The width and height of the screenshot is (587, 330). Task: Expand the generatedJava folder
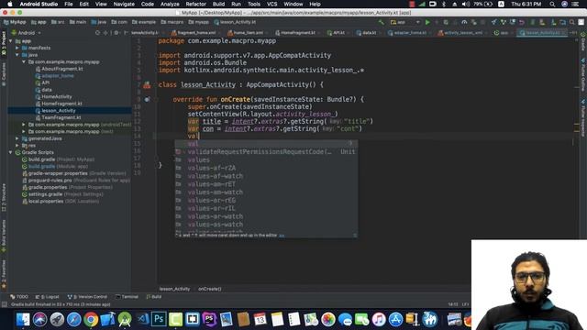tap(17, 138)
